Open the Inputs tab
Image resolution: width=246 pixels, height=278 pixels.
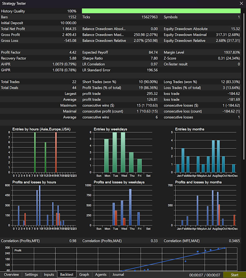tap(49, 274)
